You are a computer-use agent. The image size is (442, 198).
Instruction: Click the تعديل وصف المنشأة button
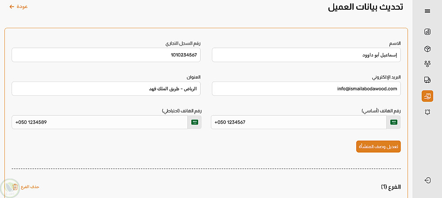point(378,146)
